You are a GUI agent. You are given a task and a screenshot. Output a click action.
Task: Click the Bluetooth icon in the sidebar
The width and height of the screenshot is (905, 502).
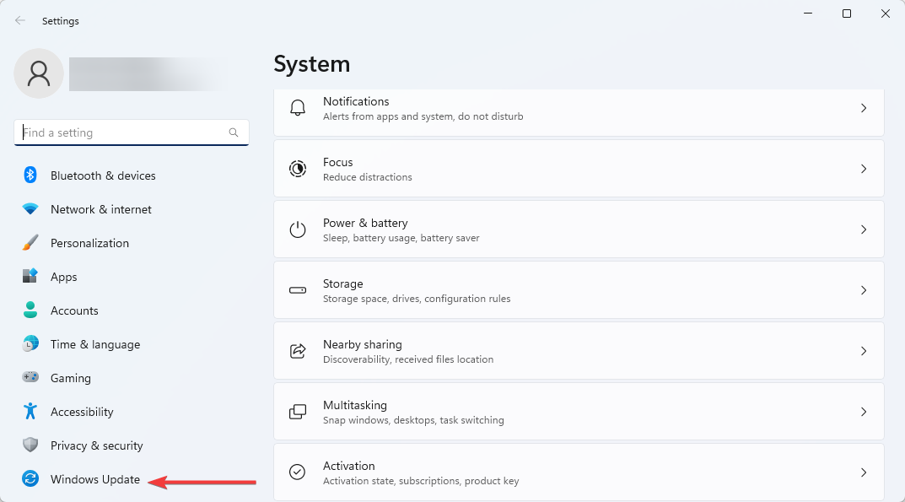tap(30, 175)
